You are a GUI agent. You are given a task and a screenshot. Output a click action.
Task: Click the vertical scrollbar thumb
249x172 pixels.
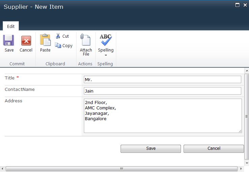point(247,116)
